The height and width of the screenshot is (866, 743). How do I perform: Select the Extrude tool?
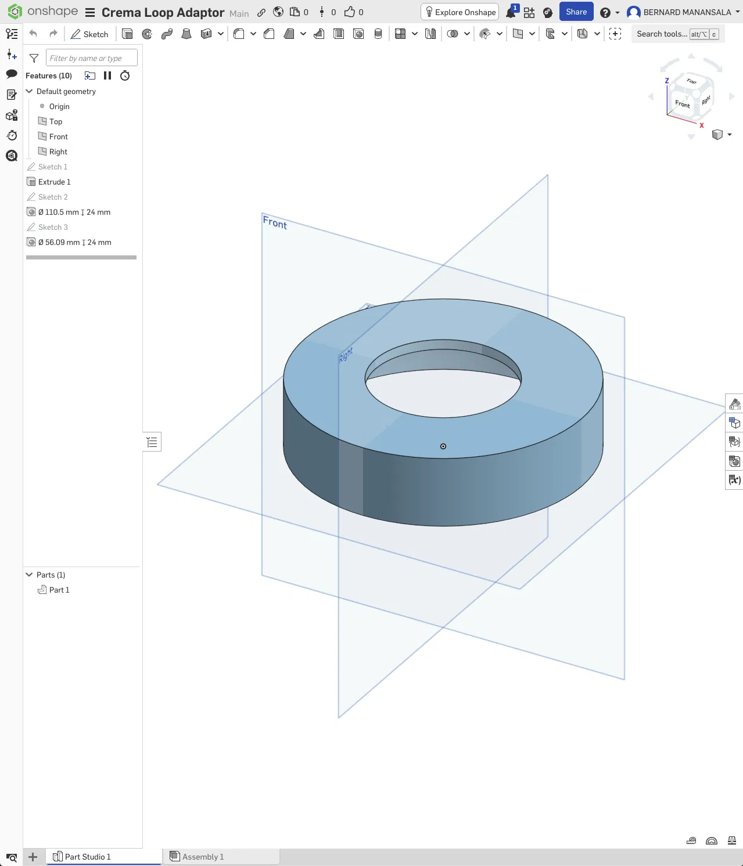[127, 34]
